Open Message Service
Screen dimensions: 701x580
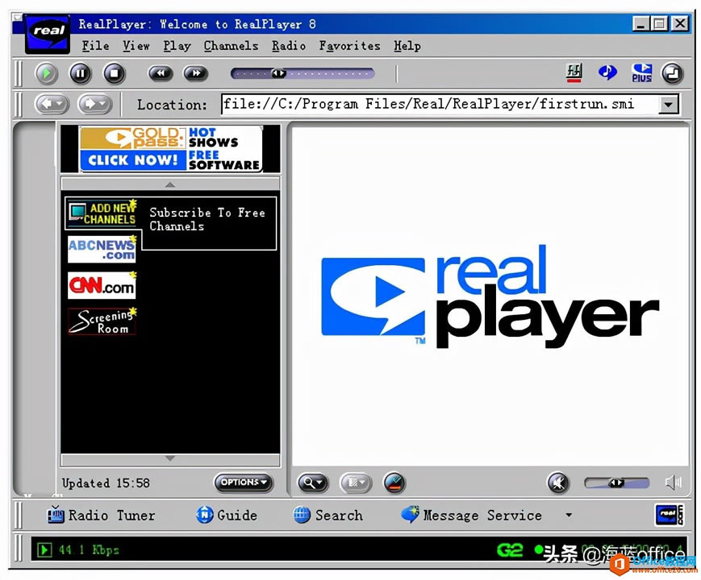point(471,516)
